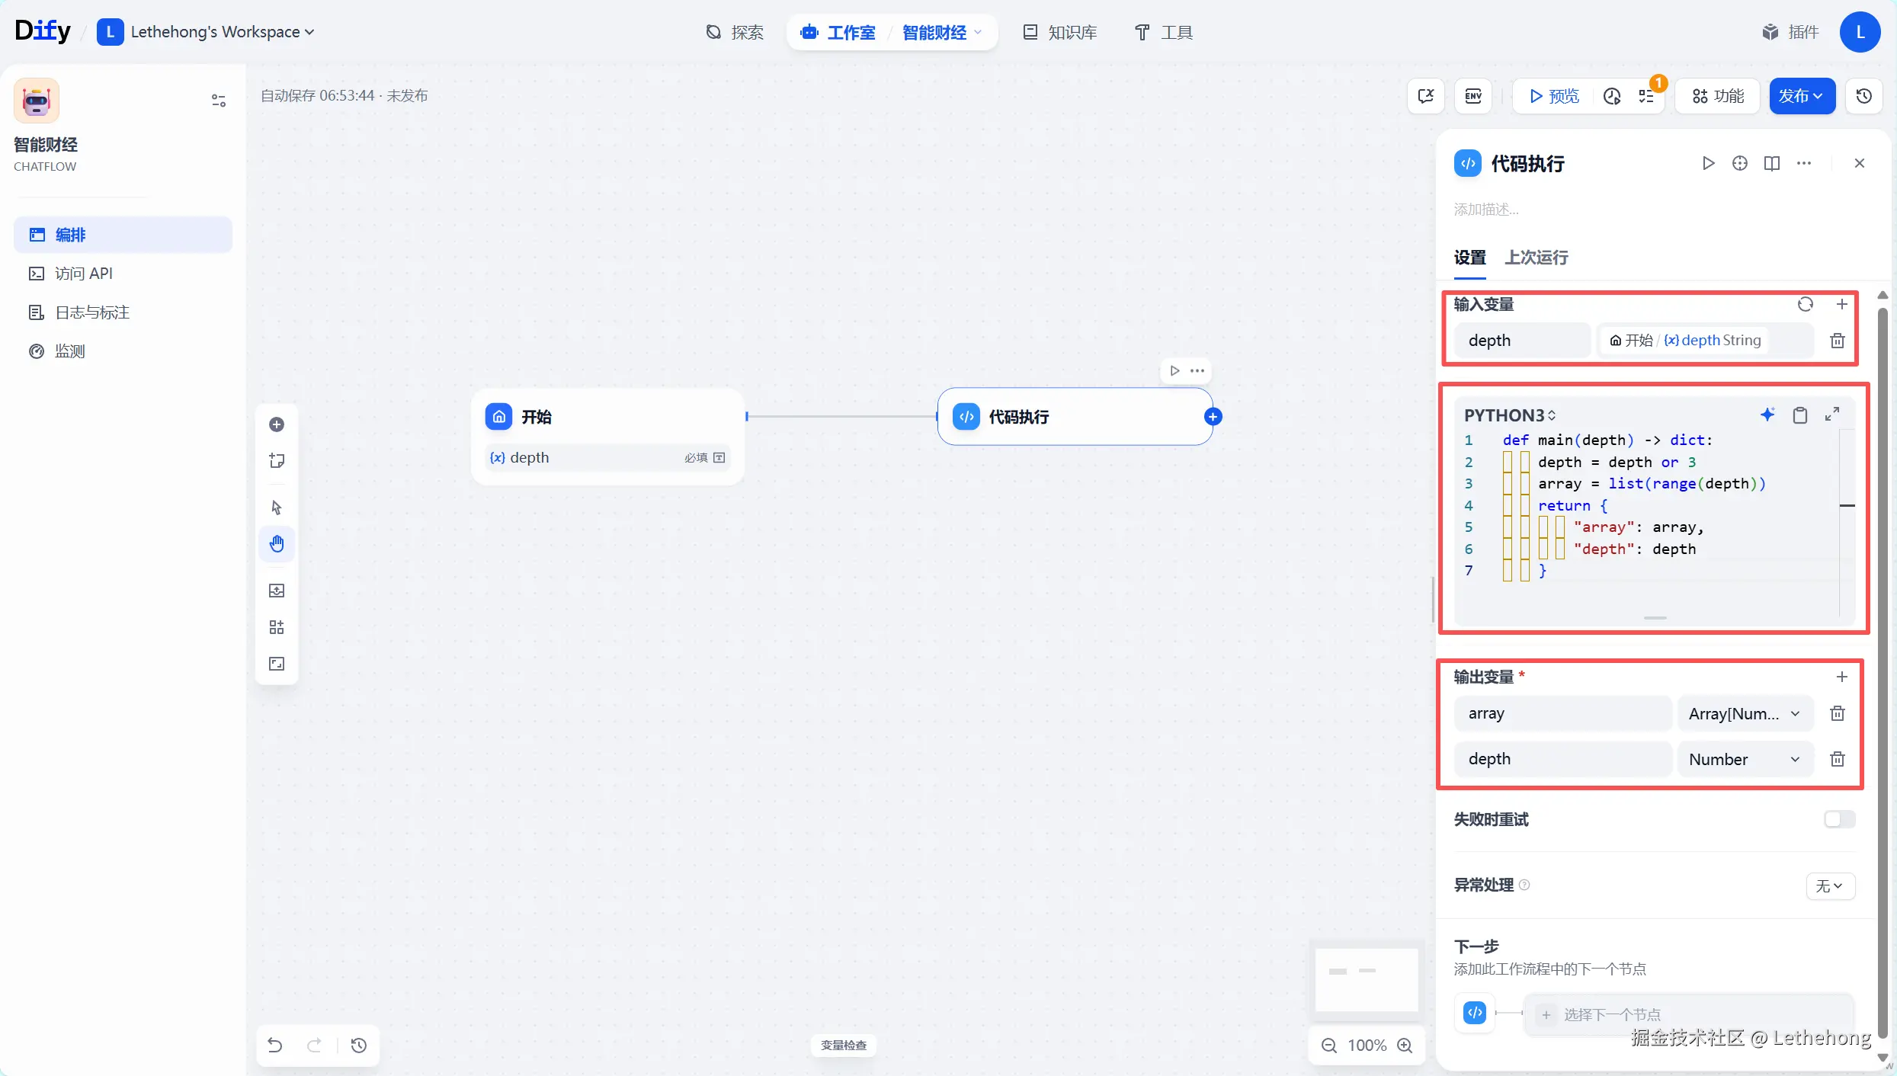1897x1076 pixels.
Task: Open the Number type dropdown for depth
Action: [x=1744, y=759]
